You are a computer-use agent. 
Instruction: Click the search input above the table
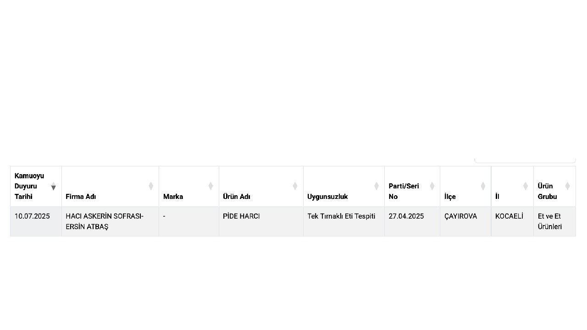point(525,159)
